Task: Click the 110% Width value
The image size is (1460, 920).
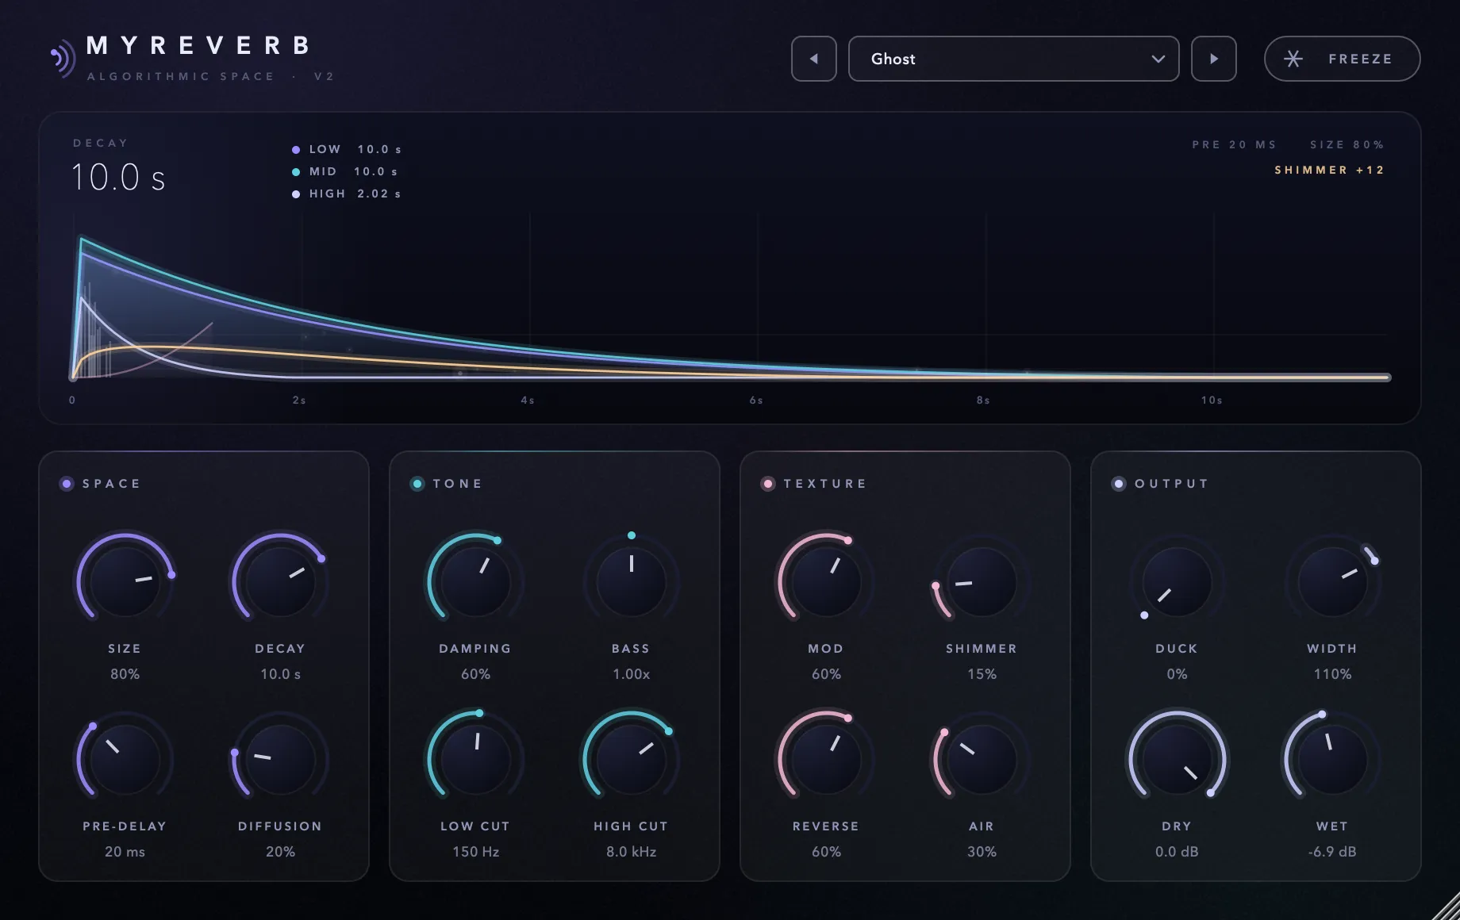Action: pos(1332,673)
